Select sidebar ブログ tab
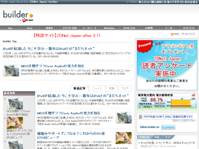199x149 pixels. (x=168, y=137)
